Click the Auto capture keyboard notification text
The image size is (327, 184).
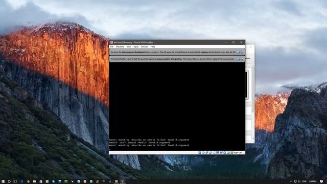pos(173,52)
